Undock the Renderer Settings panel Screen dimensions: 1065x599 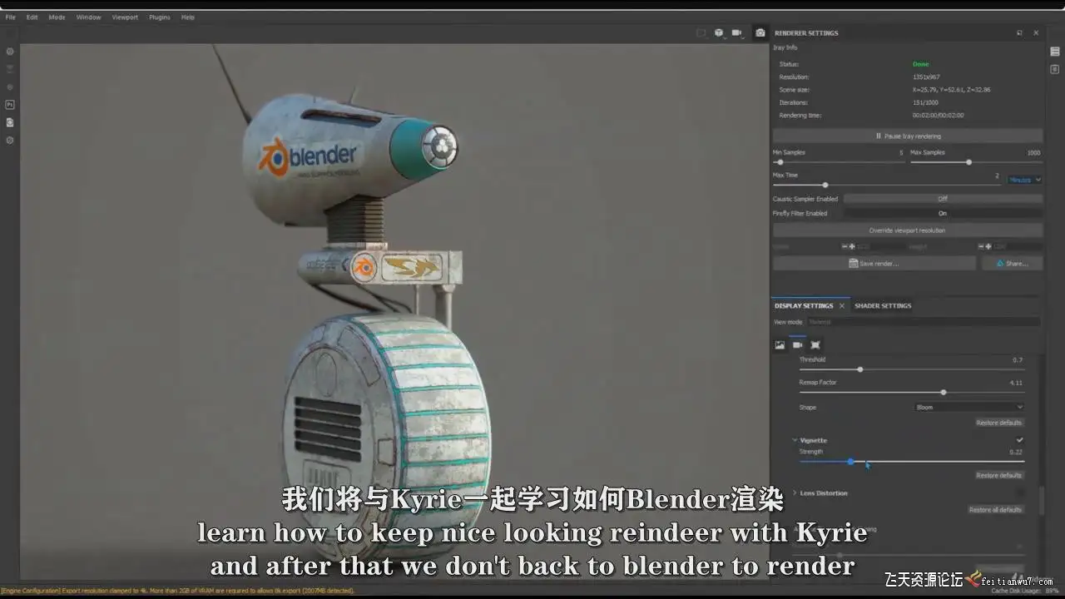click(1019, 32)
